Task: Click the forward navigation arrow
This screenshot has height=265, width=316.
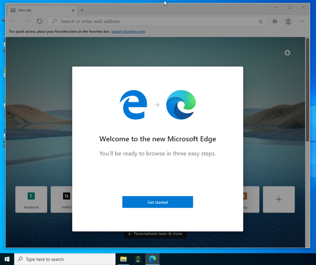Action: pos(26,21)
